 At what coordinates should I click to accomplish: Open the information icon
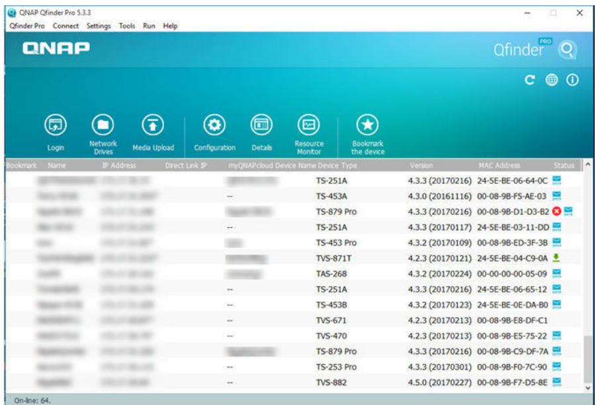(572, 80)
